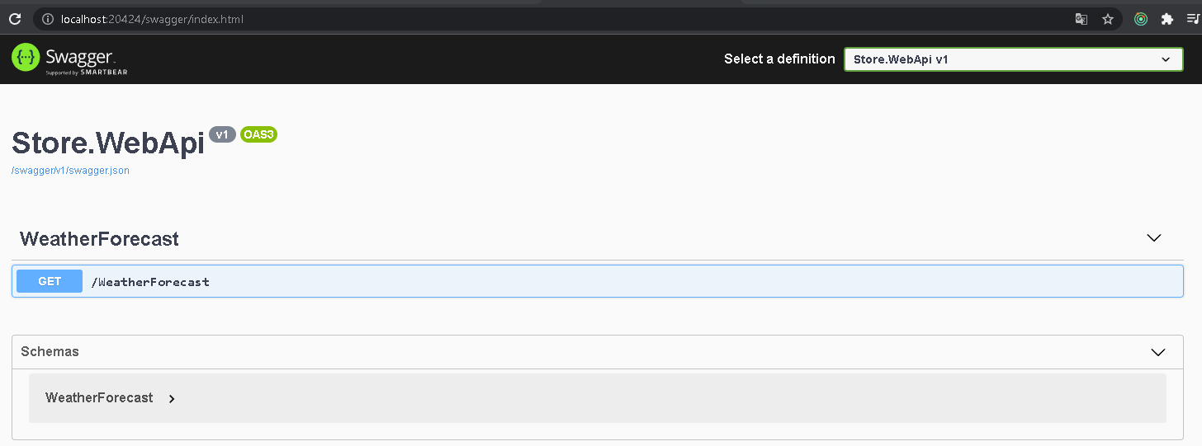The height and width of the screenshot is (446, 1202).
Task: Collapse the WeatherForecast section with its chevron
Action: [x=1154, y=238]
